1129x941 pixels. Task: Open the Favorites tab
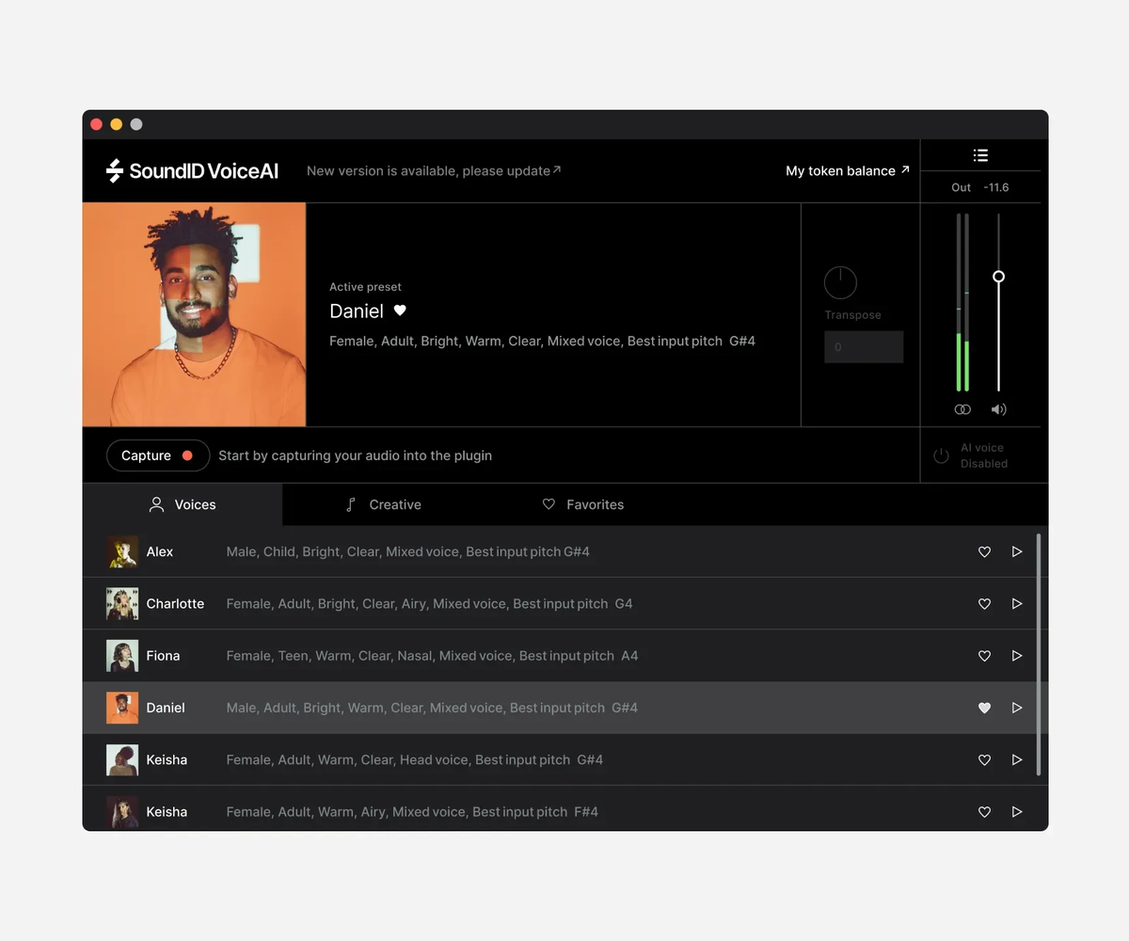click(x=583, y=504)
